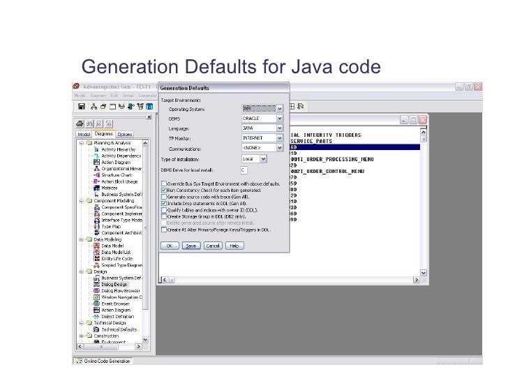The width and height of the screenshot is (508, 381).
Task: Open Technical Defaults icon
Action: click(x=96, y=329)
